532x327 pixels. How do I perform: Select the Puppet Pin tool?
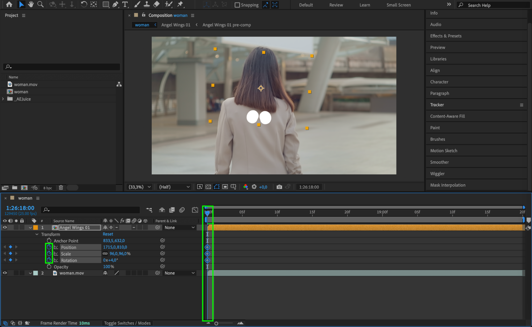tap(180, 4)
